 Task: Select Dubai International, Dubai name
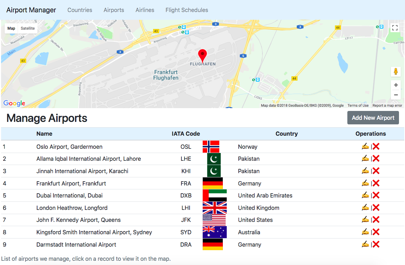69,196
